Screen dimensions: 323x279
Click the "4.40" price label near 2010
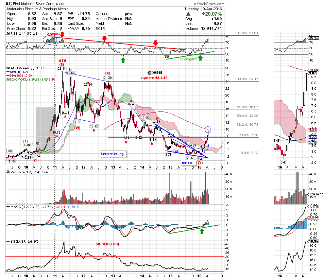pos(27,145)
